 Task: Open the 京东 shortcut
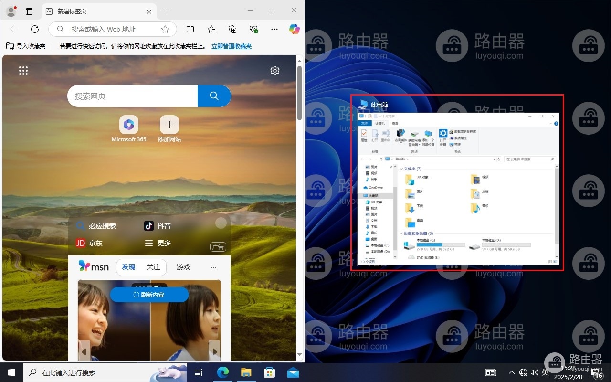coord(89,243)
